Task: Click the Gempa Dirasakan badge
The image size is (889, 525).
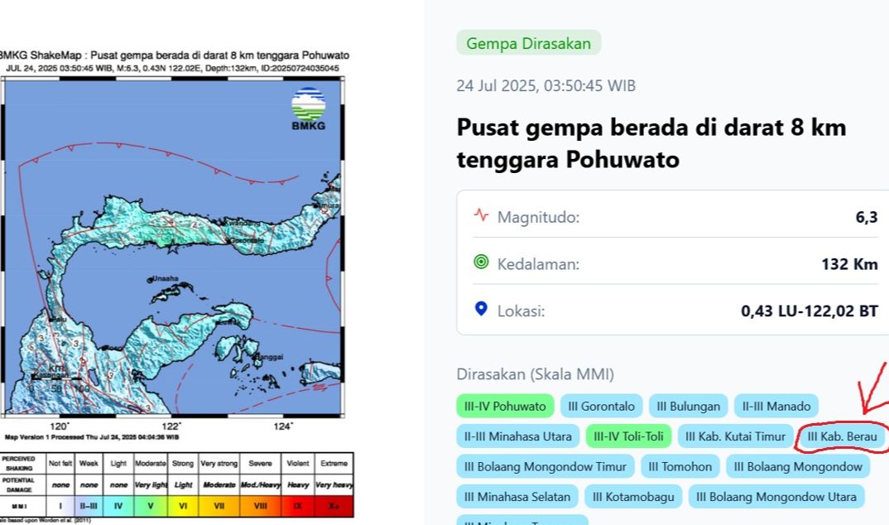Action: click(528, 42)
